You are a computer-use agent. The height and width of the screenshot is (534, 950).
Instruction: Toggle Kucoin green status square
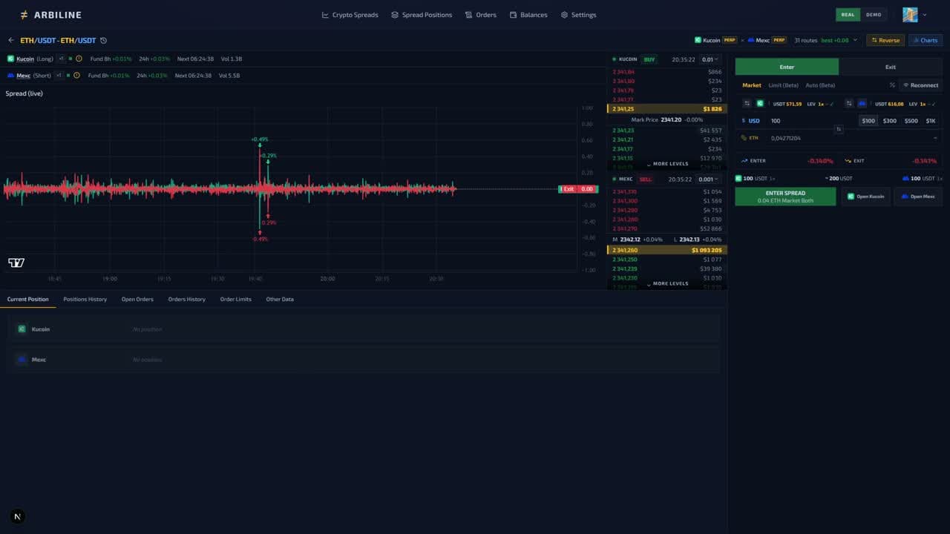pos(71,59)
